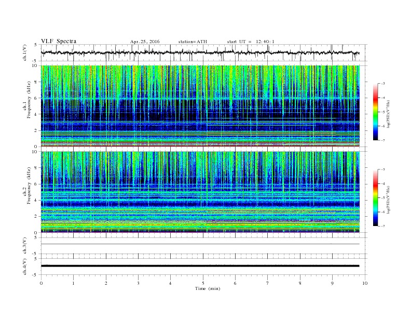Click the '-3' tick on ch.2 colorbar

pos(382,169)
